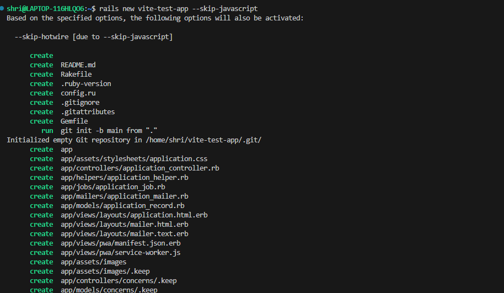This screenshot has width=504, height=293.
Task: Open the README.md file path
Action: pos(78,65)
